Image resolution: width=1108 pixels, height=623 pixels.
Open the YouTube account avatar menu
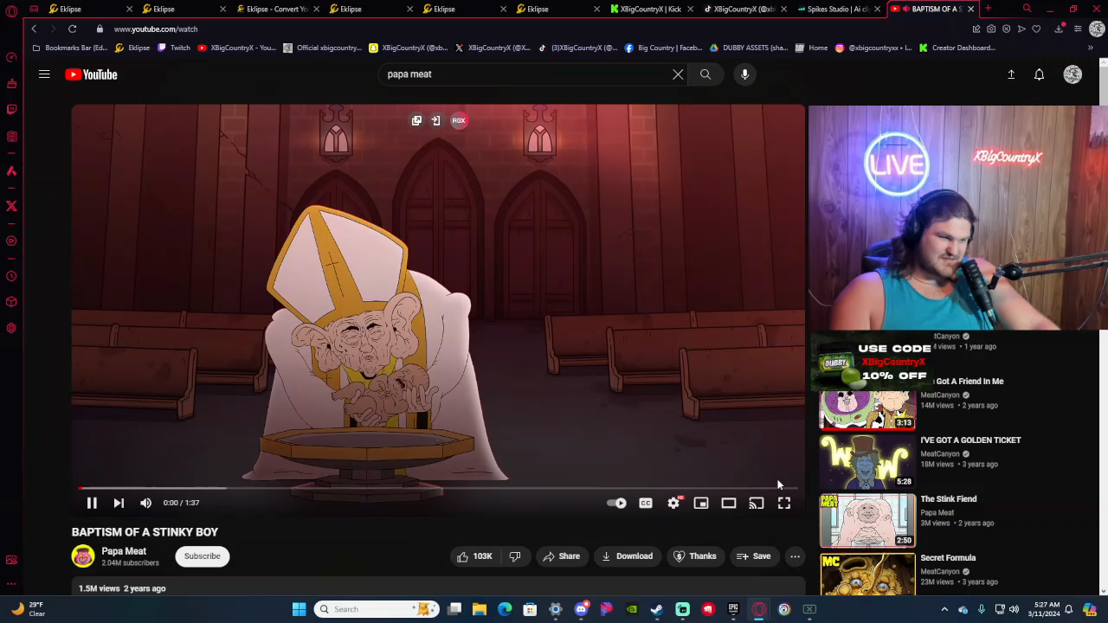click(1073, 74)
